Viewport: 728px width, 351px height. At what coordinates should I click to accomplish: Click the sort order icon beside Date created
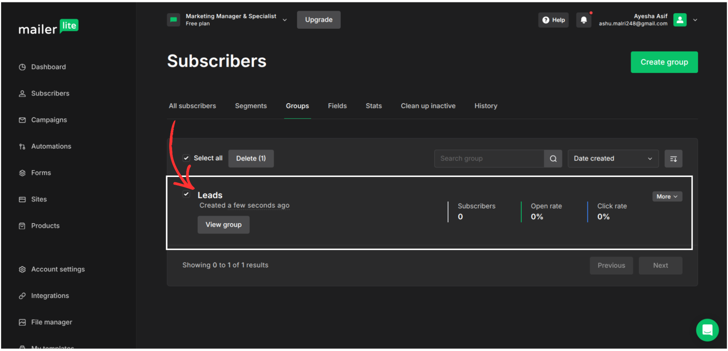click(673, 158)
